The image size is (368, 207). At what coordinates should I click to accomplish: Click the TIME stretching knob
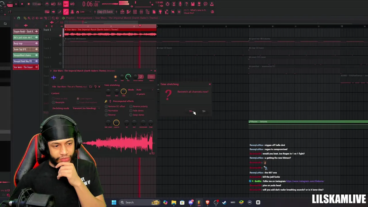(123, 91)
